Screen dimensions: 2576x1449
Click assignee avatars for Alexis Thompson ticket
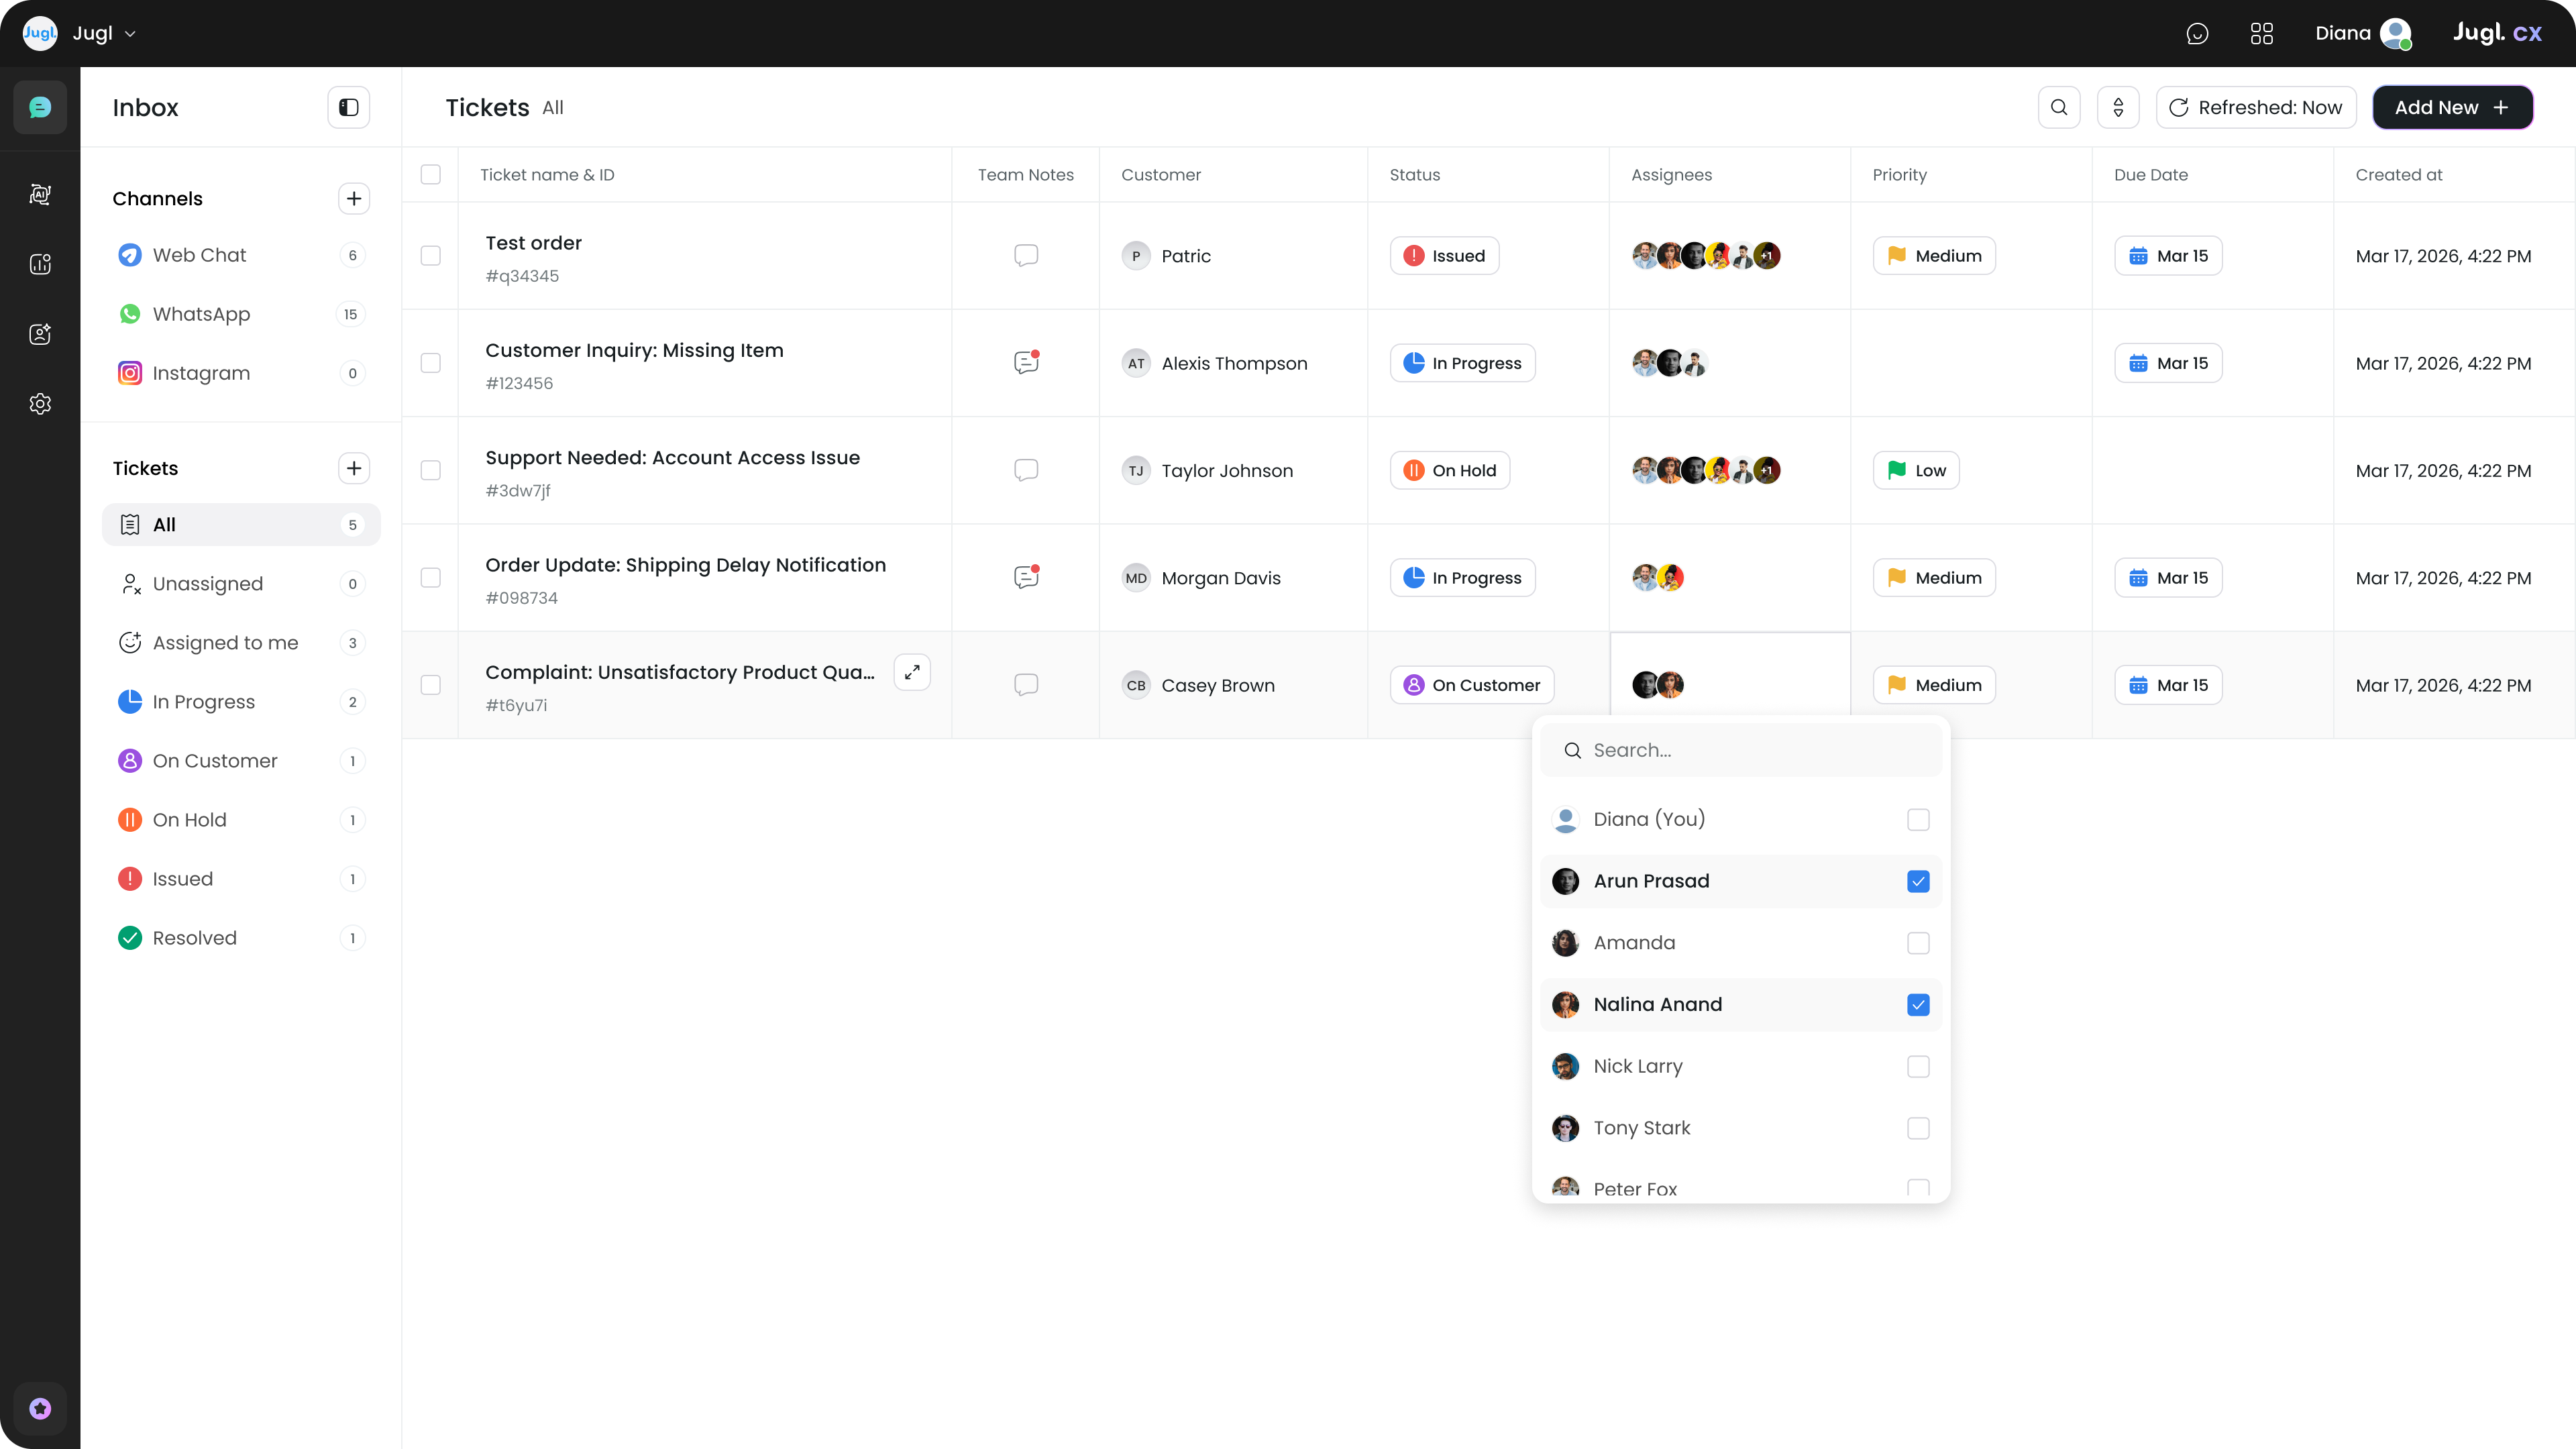1670,363
